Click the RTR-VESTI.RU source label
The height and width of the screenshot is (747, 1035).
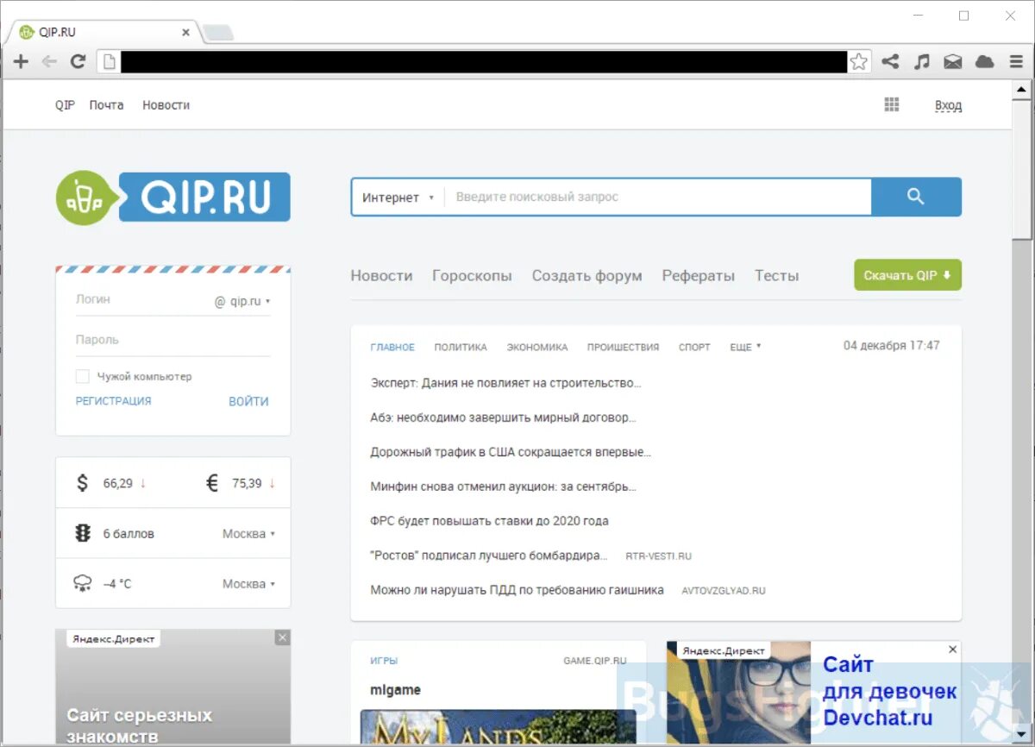pyautogui.click(x=659, y=556)
